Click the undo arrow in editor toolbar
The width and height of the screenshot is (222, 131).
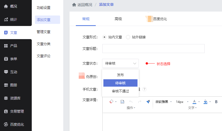tap(131, 102)
